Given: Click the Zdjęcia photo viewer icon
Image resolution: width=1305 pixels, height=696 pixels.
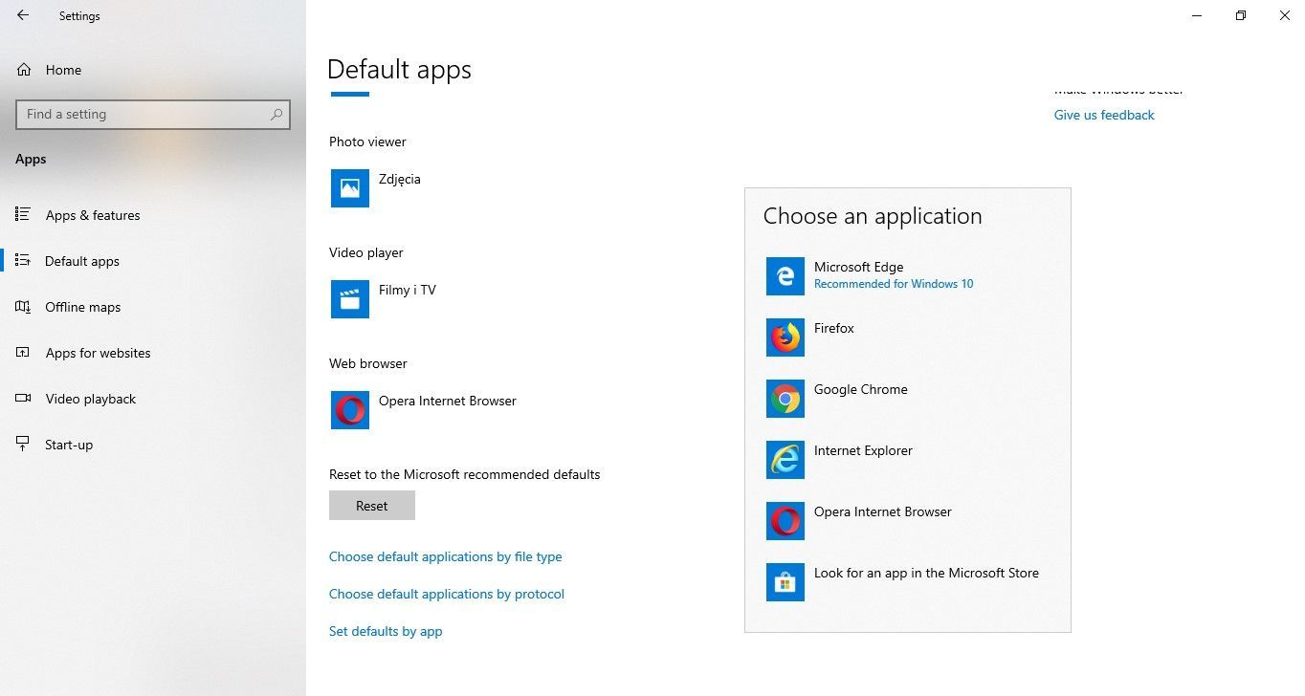Looking at the screenshot, I should click(x=350, y=188).
